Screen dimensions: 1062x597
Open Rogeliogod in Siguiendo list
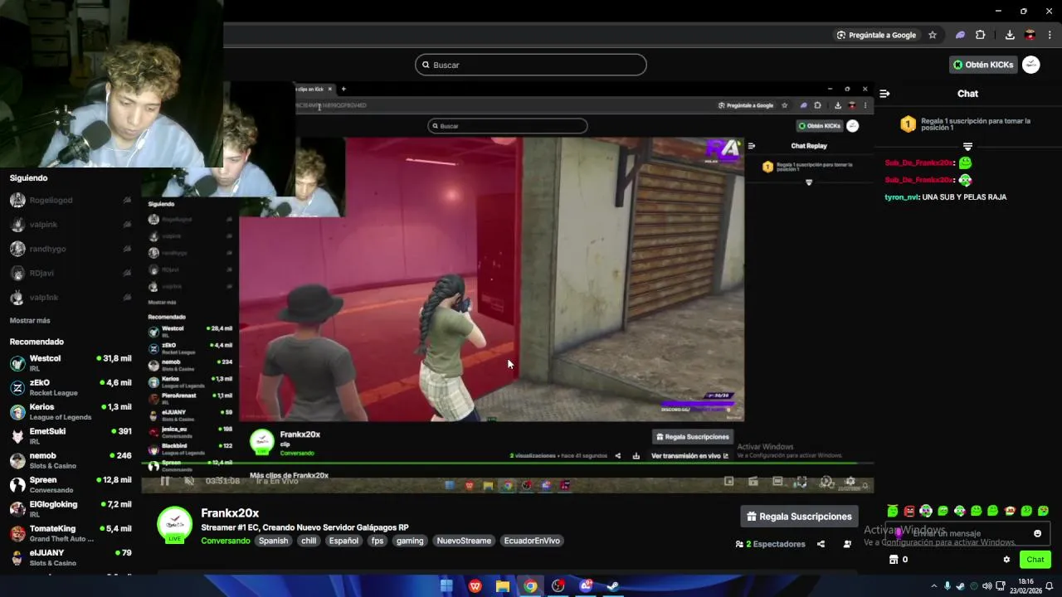click(x=71, y=200)
